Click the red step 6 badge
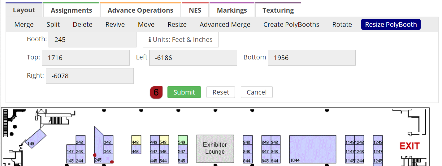This screenshot has height=166, width=442. pos(156,92)
